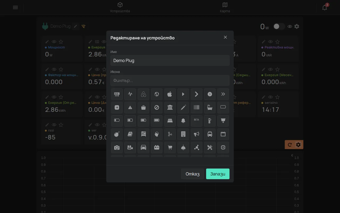The height and width of the screenshot is (213, 340).
Task: Toggle visibility eye on serialno card
Action: point(270,97)
